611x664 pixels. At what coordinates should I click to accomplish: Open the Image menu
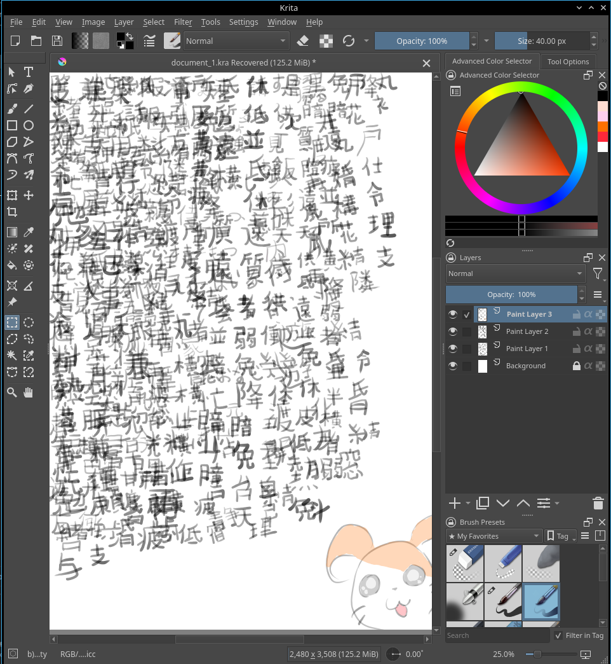pos(93,22)
